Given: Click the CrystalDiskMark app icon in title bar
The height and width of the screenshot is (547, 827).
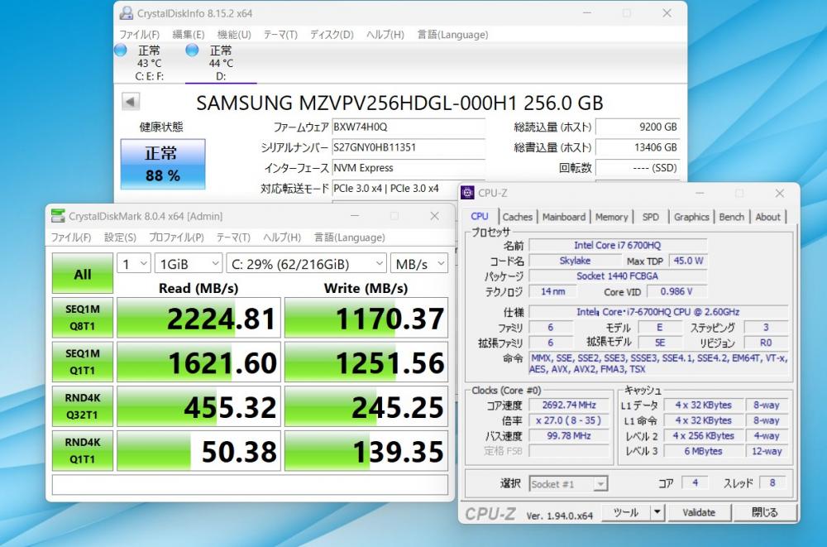Looking at the screenshot, I should tap(58, 215).
